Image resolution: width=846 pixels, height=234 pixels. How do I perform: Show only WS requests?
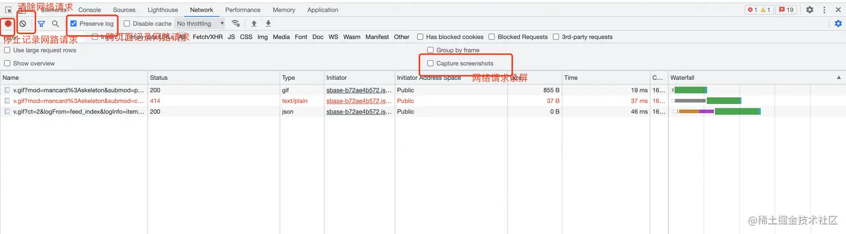pyautogui.click(x=333, y=37)
